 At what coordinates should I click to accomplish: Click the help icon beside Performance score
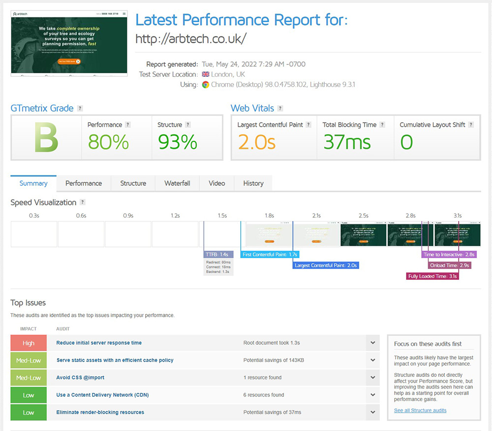(128, 124)
